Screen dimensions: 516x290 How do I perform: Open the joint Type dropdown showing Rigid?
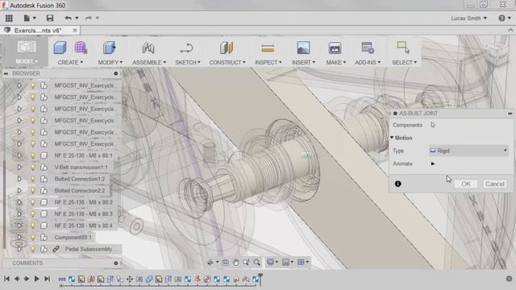468,151
